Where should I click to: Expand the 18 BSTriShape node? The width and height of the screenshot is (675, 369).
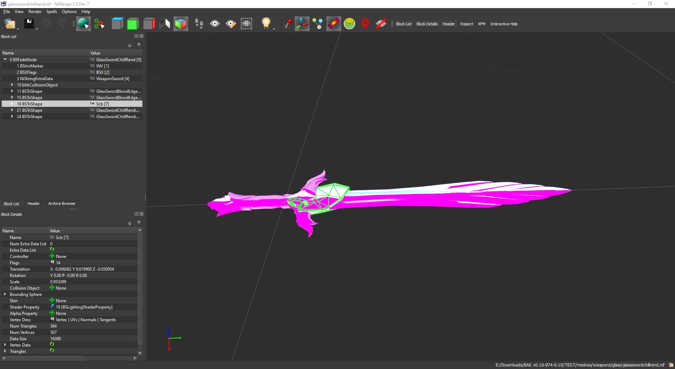tap(12, 104)
